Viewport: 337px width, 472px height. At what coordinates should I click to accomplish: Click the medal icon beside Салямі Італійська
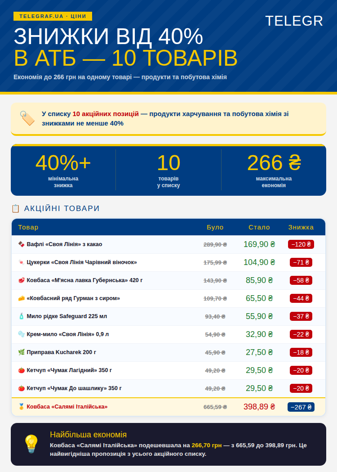click(21, 407)
